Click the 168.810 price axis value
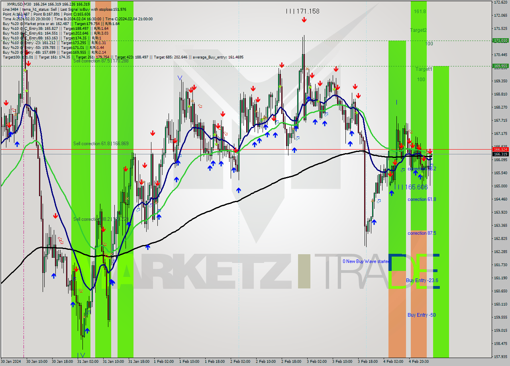 500,94
